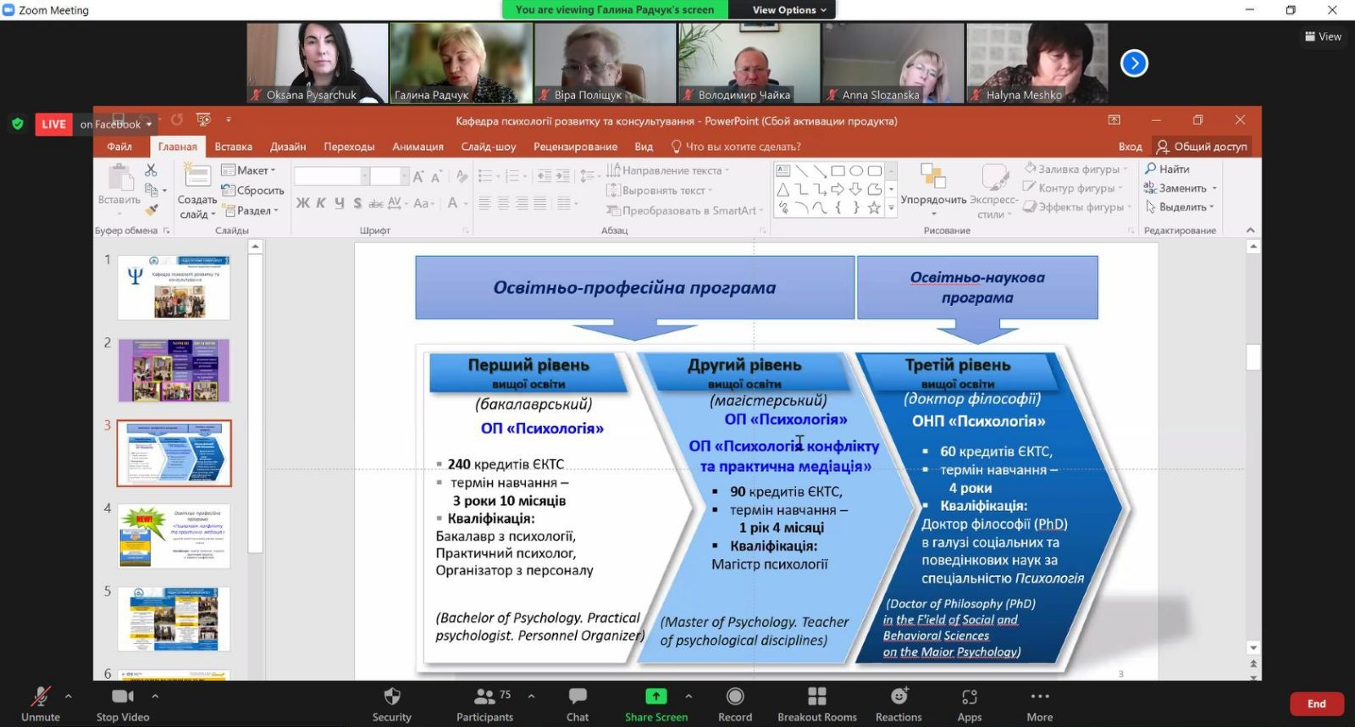Select slide 4 thumbnail in the slide panel
This screenshot has height=727, width=1355.
click(174, 536)
